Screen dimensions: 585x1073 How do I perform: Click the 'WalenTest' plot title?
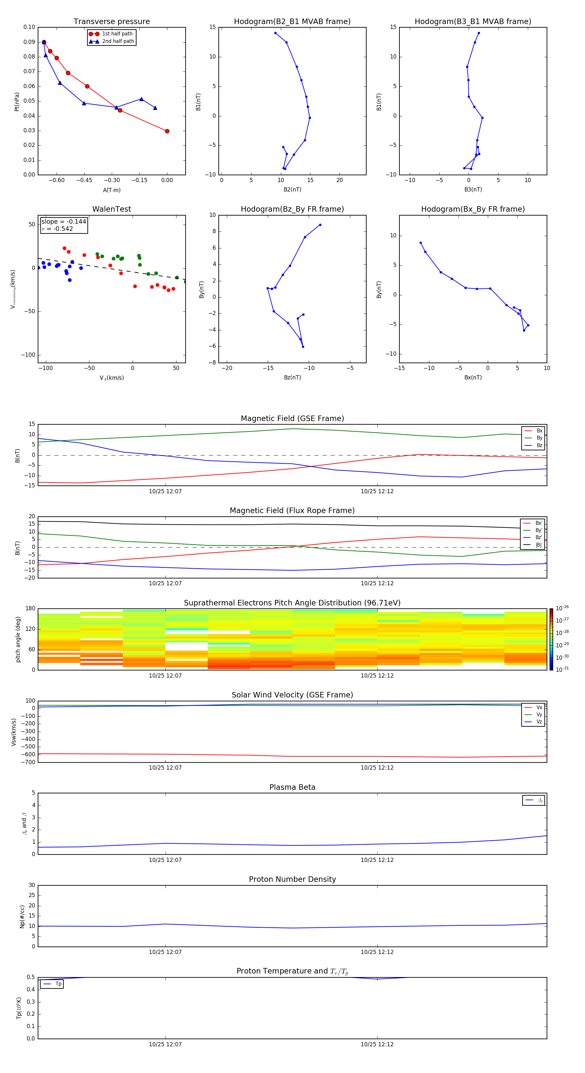111,209
